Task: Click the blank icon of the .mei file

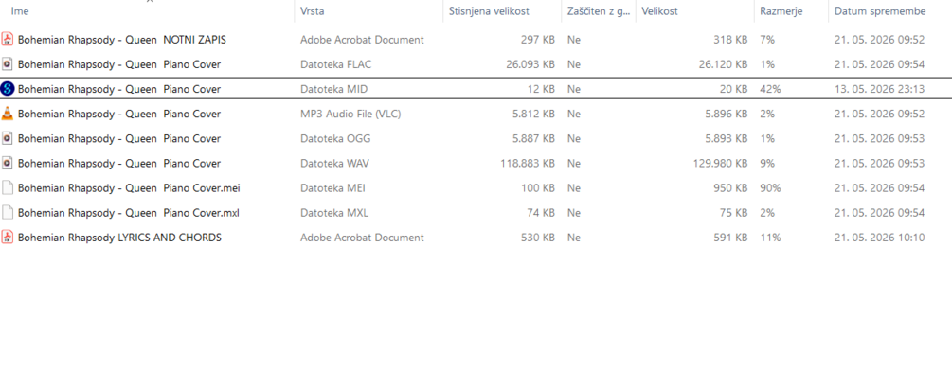Action: click(8, 188)
